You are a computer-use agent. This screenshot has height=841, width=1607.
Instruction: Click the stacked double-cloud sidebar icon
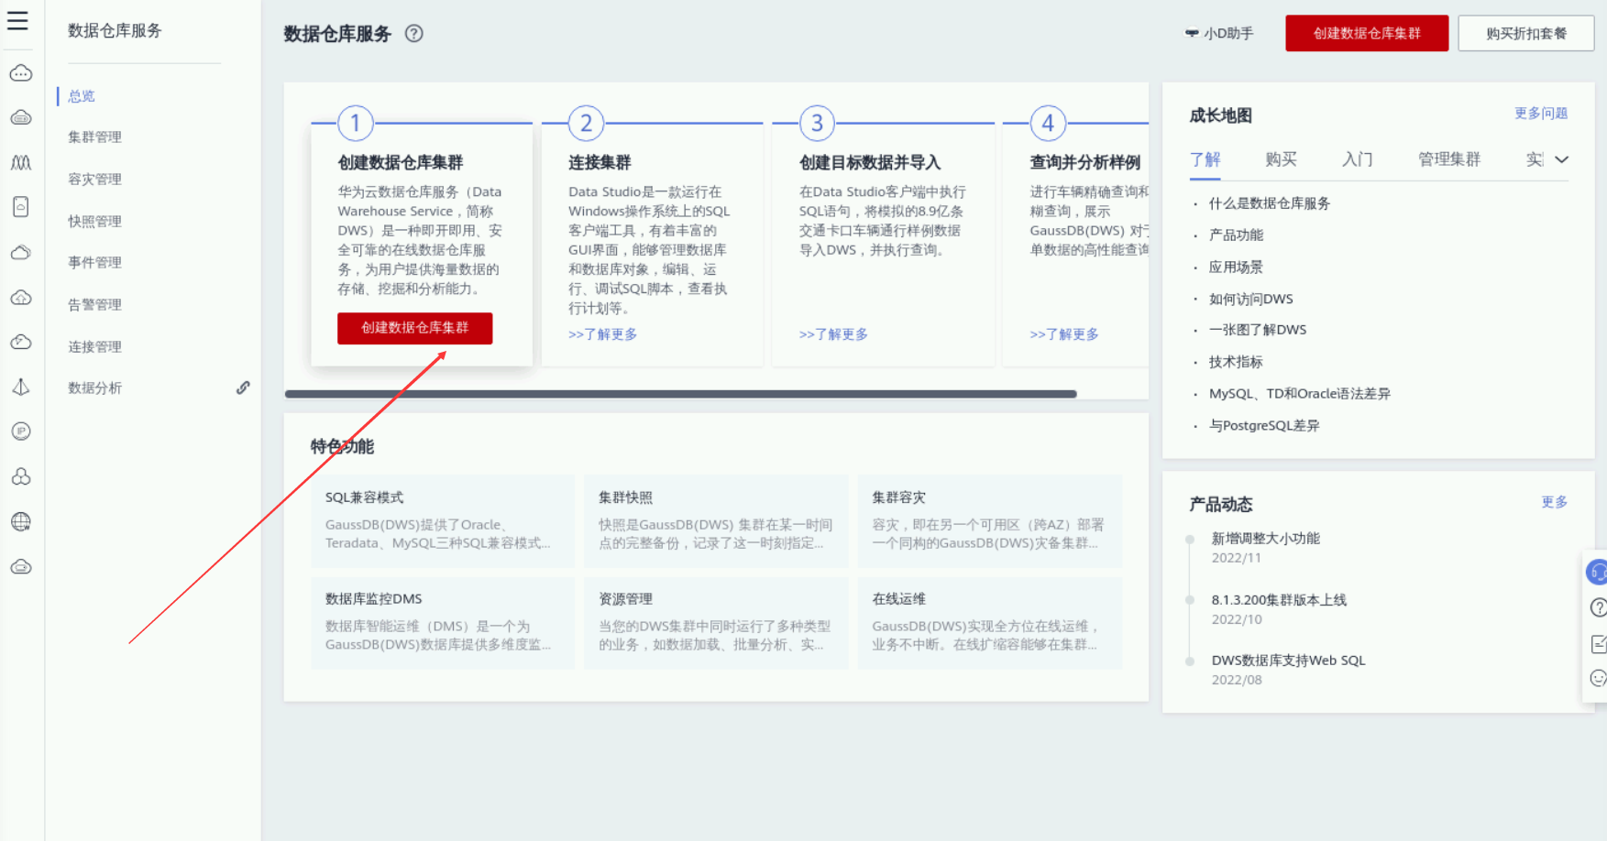pos(21,252)
